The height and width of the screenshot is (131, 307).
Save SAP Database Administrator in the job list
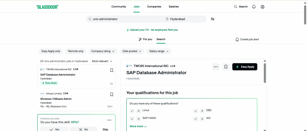112,70
